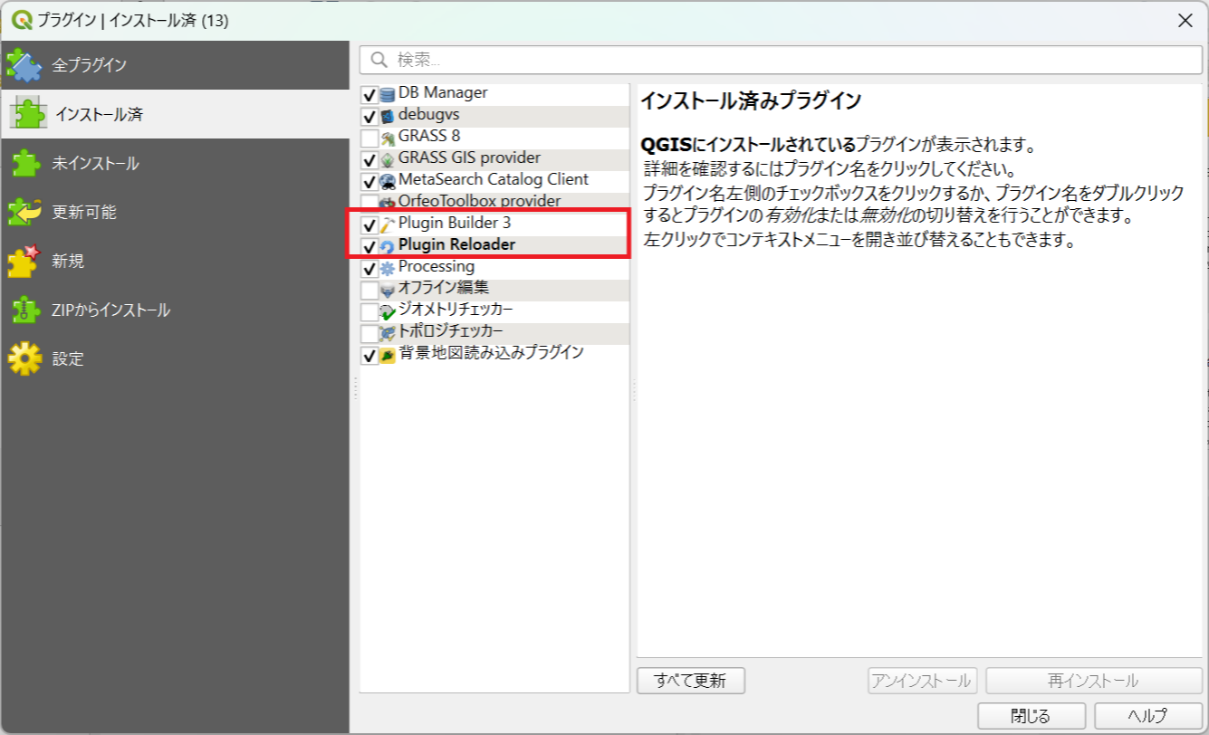Enable the オフライン編集 checkbox

tap(369, 291)
